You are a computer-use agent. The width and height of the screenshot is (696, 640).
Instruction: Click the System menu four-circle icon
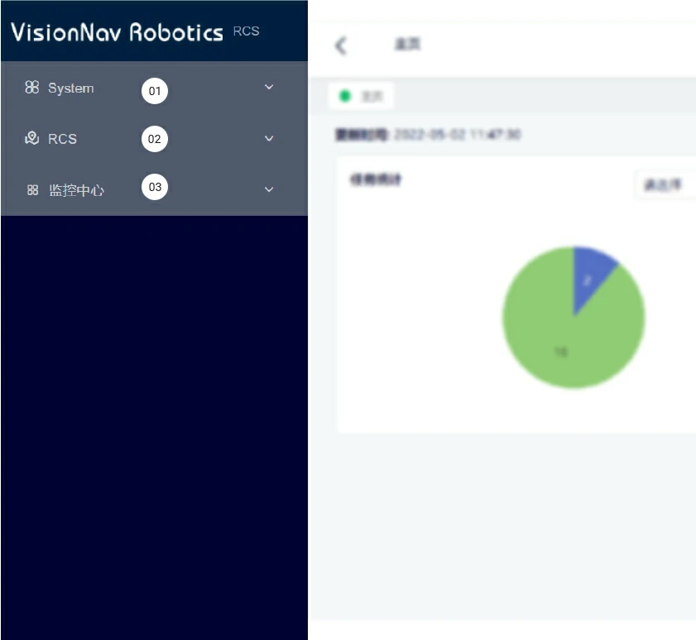pyautogui.click(x=32, y=88)
